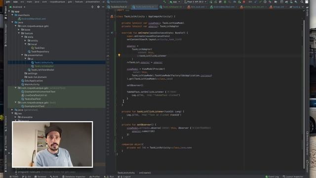Select opened file locate target icon
Viewport: 316px width, 178px height.
click(x=92, y=7)
